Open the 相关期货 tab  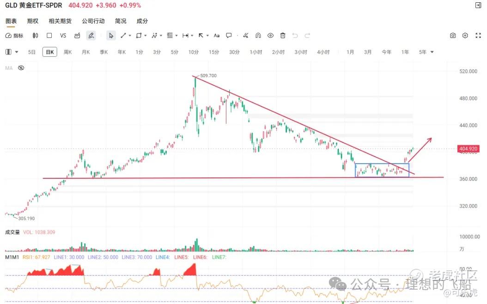[x=60, y=21]
